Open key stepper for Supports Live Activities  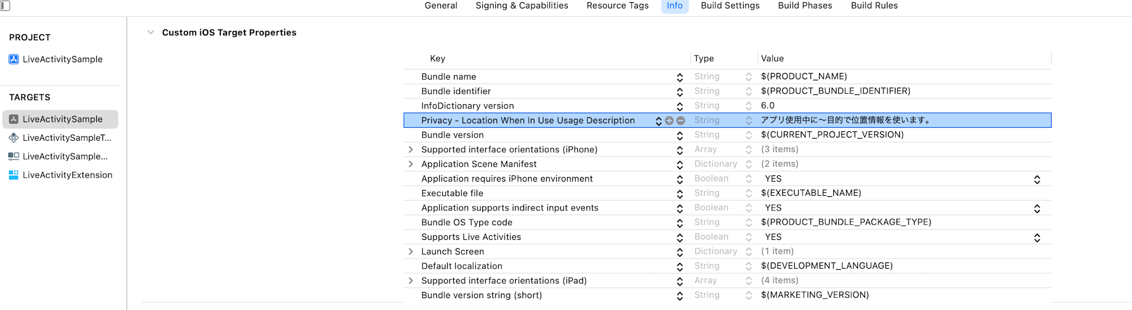click(x=680, y=238)
